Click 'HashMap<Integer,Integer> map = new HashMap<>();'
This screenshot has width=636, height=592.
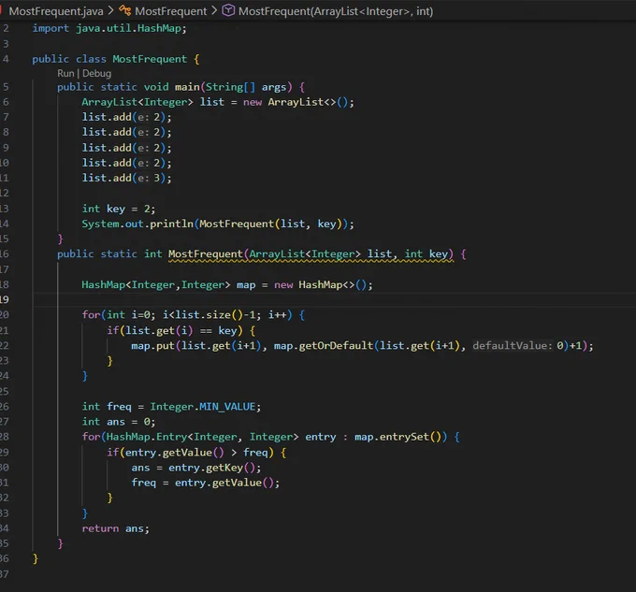(227, 285)
